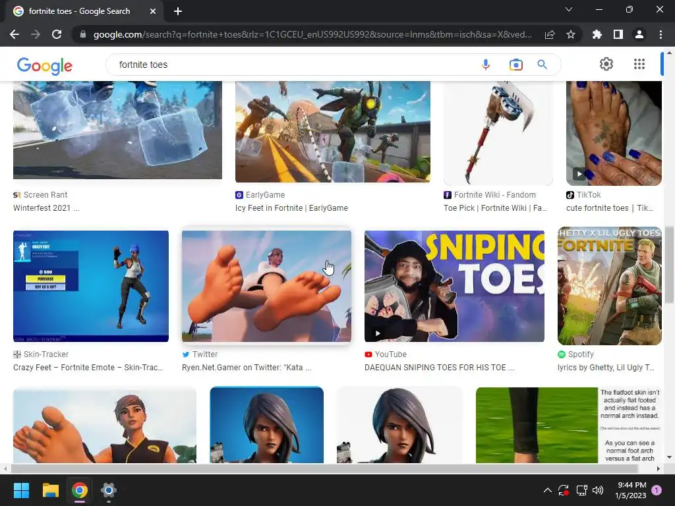This screenshot has width=675, height=506.
Task: Open Crazy Feet emote image
Action: 91,286
